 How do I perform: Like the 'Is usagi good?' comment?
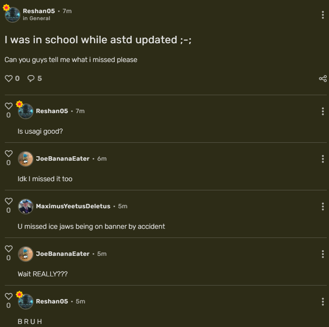(x=9, y=106)
